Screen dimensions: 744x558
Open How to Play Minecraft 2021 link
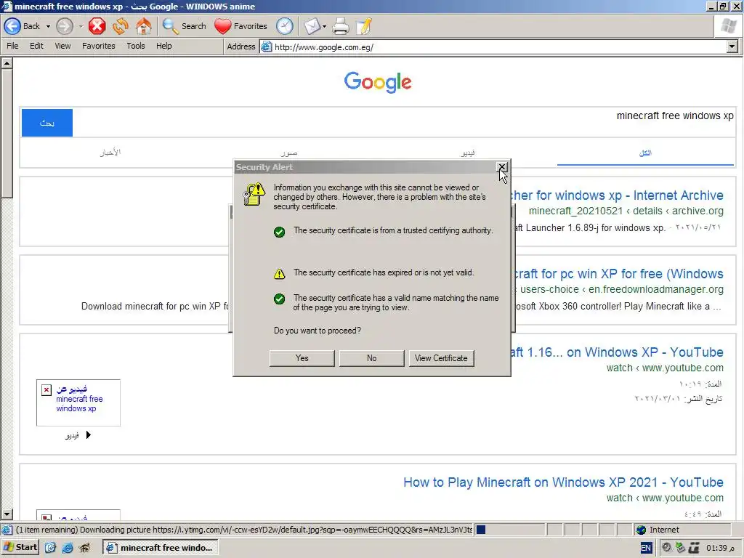[x=563, y=482]
